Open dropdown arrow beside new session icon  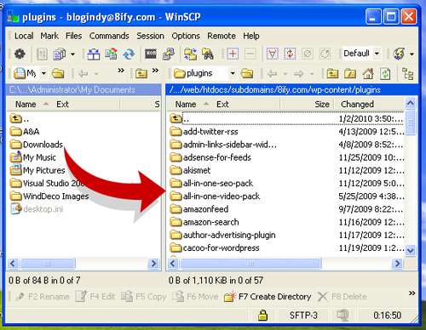tap(412, 54)
